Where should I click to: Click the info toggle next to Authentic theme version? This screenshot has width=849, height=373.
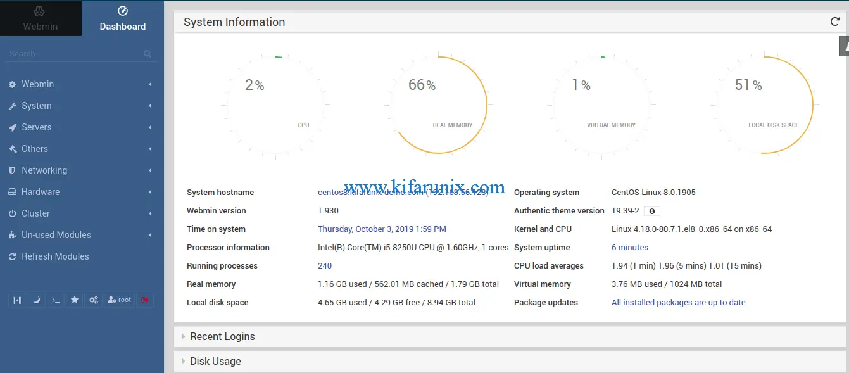[652, 210]
